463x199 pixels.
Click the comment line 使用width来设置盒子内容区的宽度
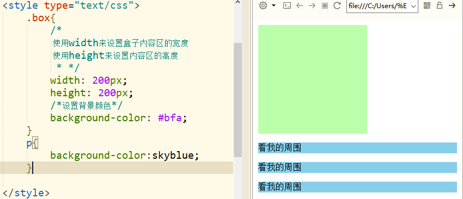(x=120, y=43)
